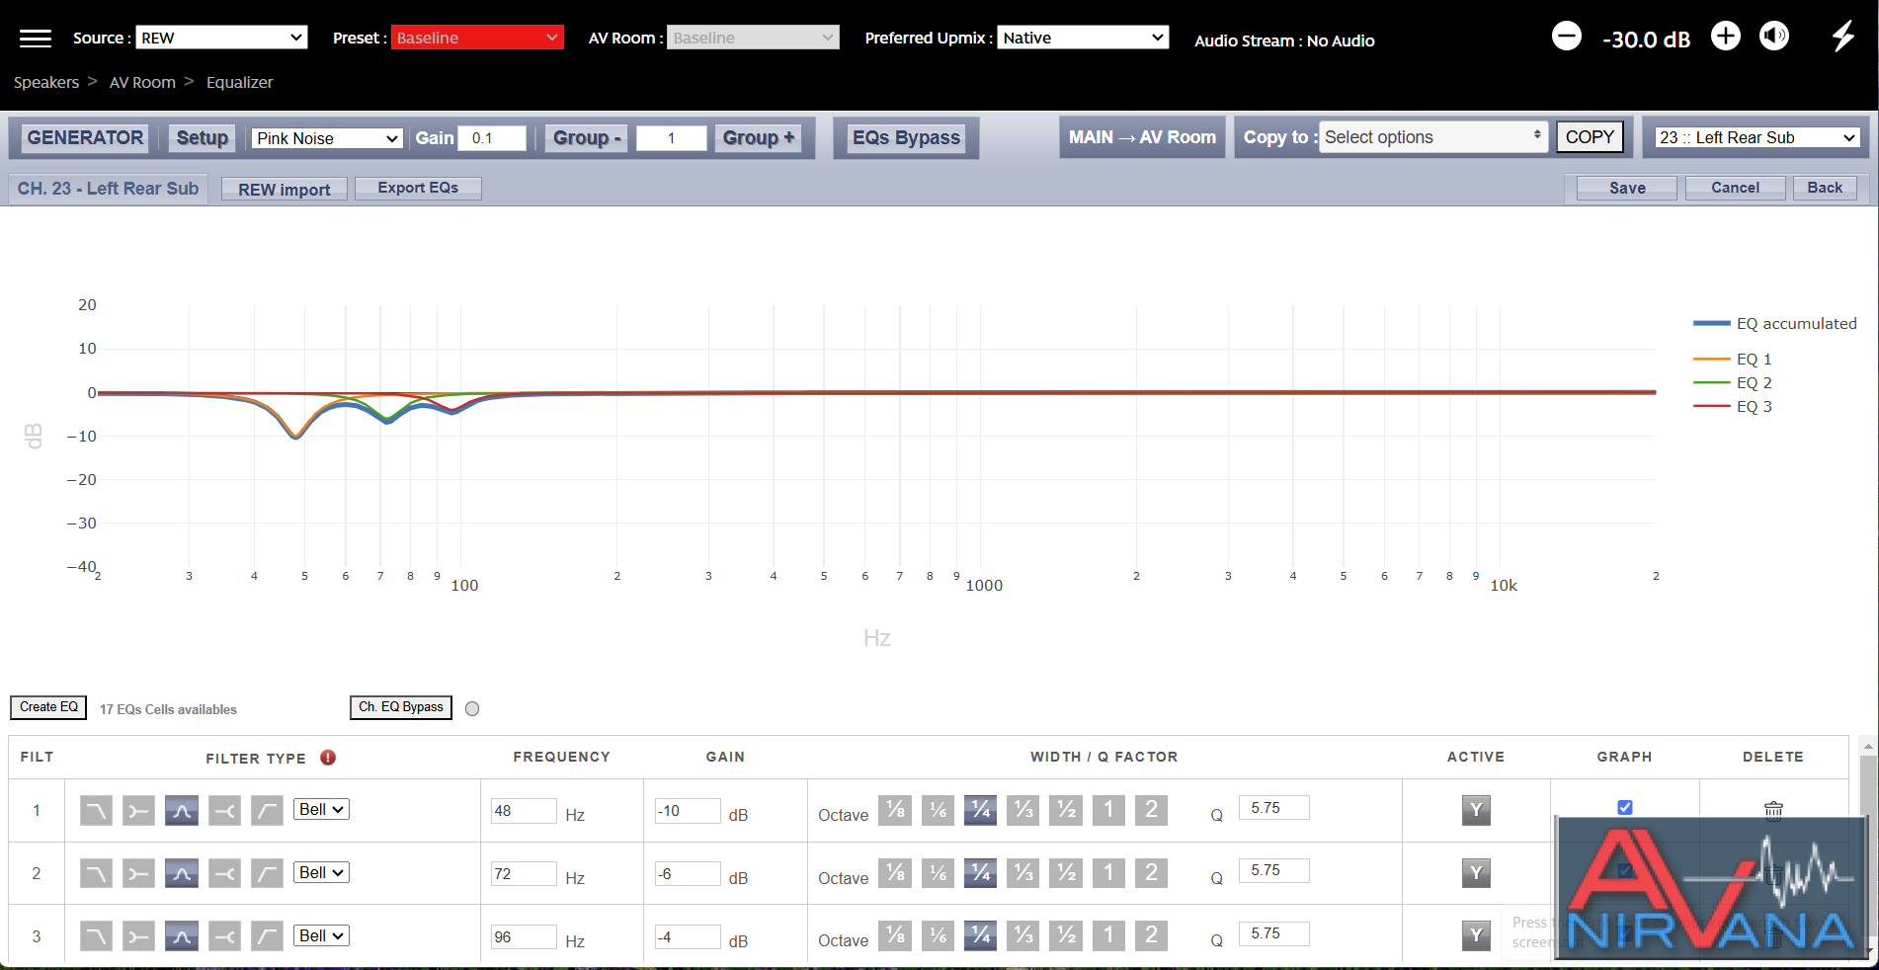The width and height of the screenshot is (1879, 970).
Task: Open the AV Room Baseline dropdown
Action: click(753, 38)
